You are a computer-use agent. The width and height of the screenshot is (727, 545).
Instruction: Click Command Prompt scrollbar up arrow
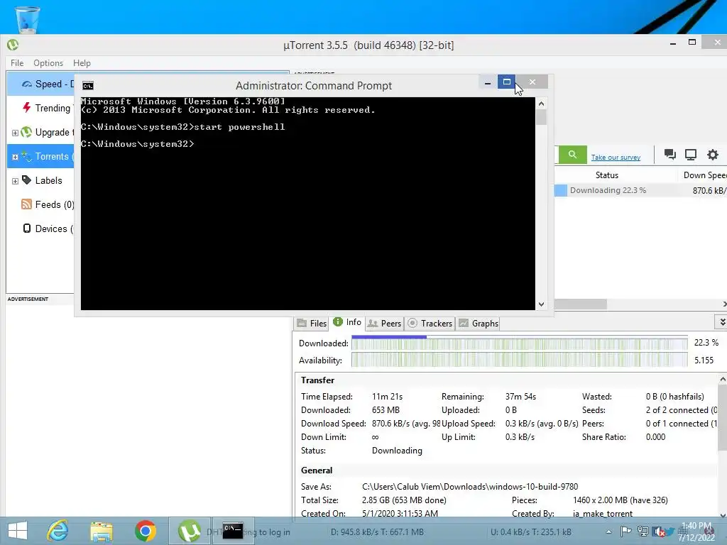(x=541, y=104)
